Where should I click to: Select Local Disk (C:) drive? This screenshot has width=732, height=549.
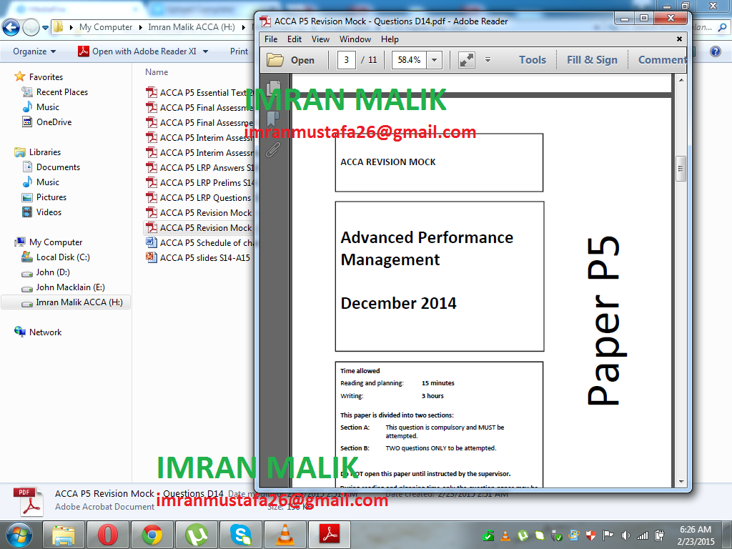coord(63,257)
